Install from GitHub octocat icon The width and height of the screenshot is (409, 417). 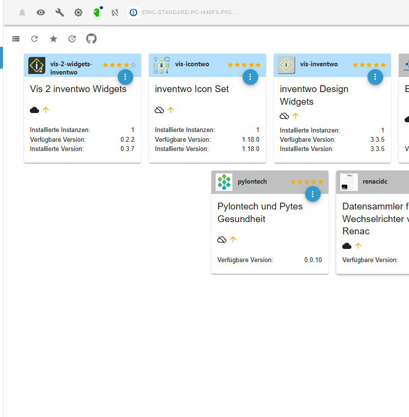click(91, 39)
